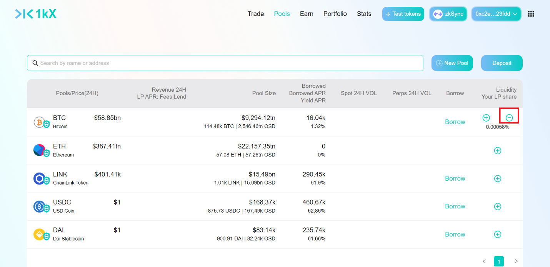550x267 pixels.
Task: Click the ETH price $387.41tn
Action: click(107, 146)
